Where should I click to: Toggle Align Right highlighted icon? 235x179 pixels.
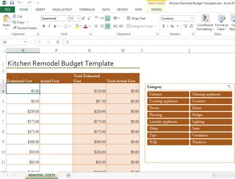point(108,26)
